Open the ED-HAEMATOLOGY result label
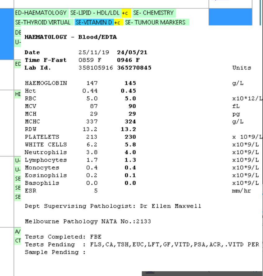Viewport: 263px width, 276px height. 41,13
